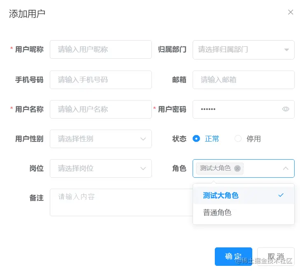
Task: Expand the 用户性别 dropdown chevron
Action: click(x=143, y=139)
